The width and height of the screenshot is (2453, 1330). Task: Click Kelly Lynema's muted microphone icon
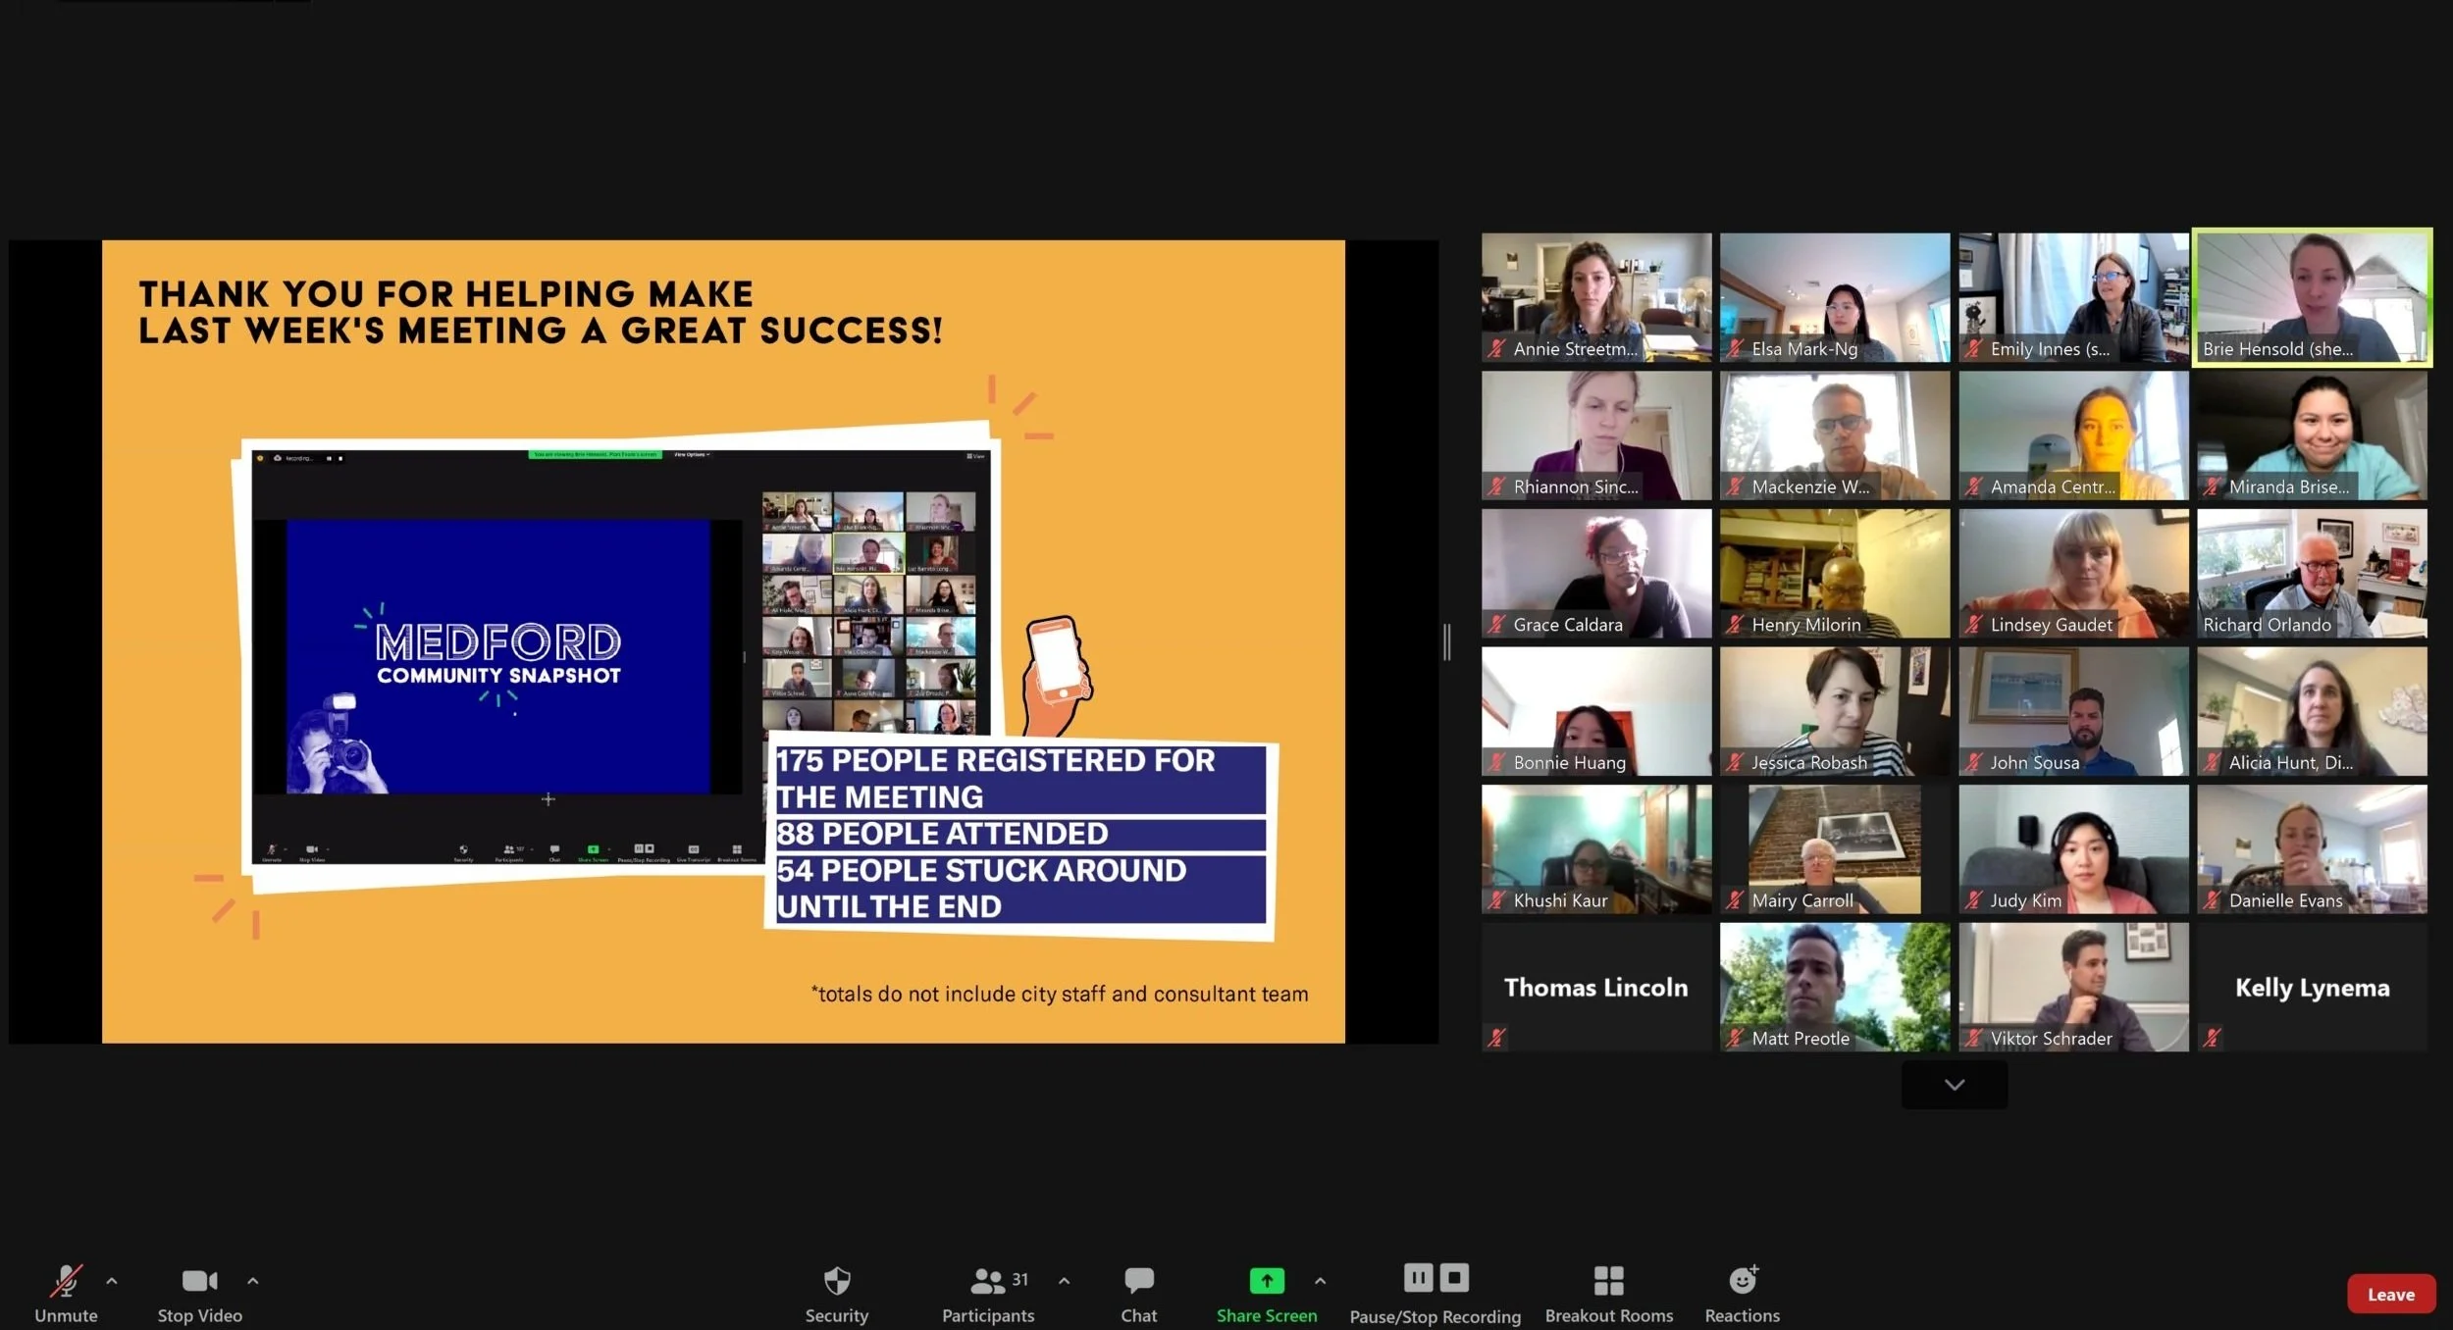pos(2212,1038)
